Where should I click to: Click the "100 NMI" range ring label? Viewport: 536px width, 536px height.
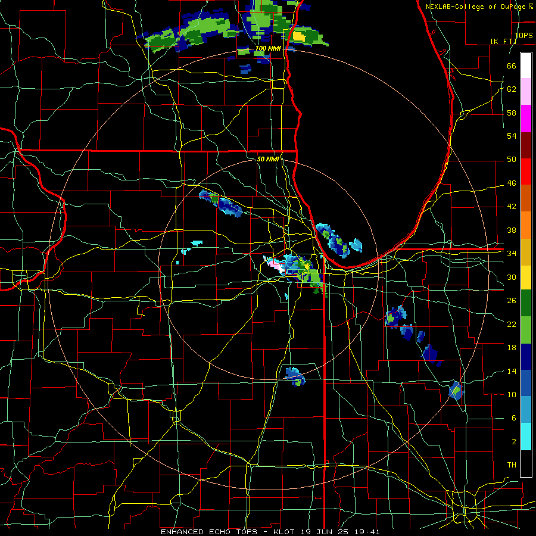click(268, 49)
